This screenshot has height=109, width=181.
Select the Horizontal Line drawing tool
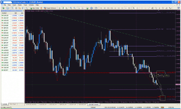[x=145, y=8]
